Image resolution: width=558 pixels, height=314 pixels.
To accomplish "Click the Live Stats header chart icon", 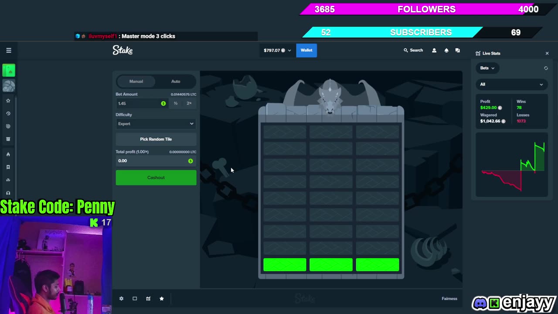I will 478,53.
